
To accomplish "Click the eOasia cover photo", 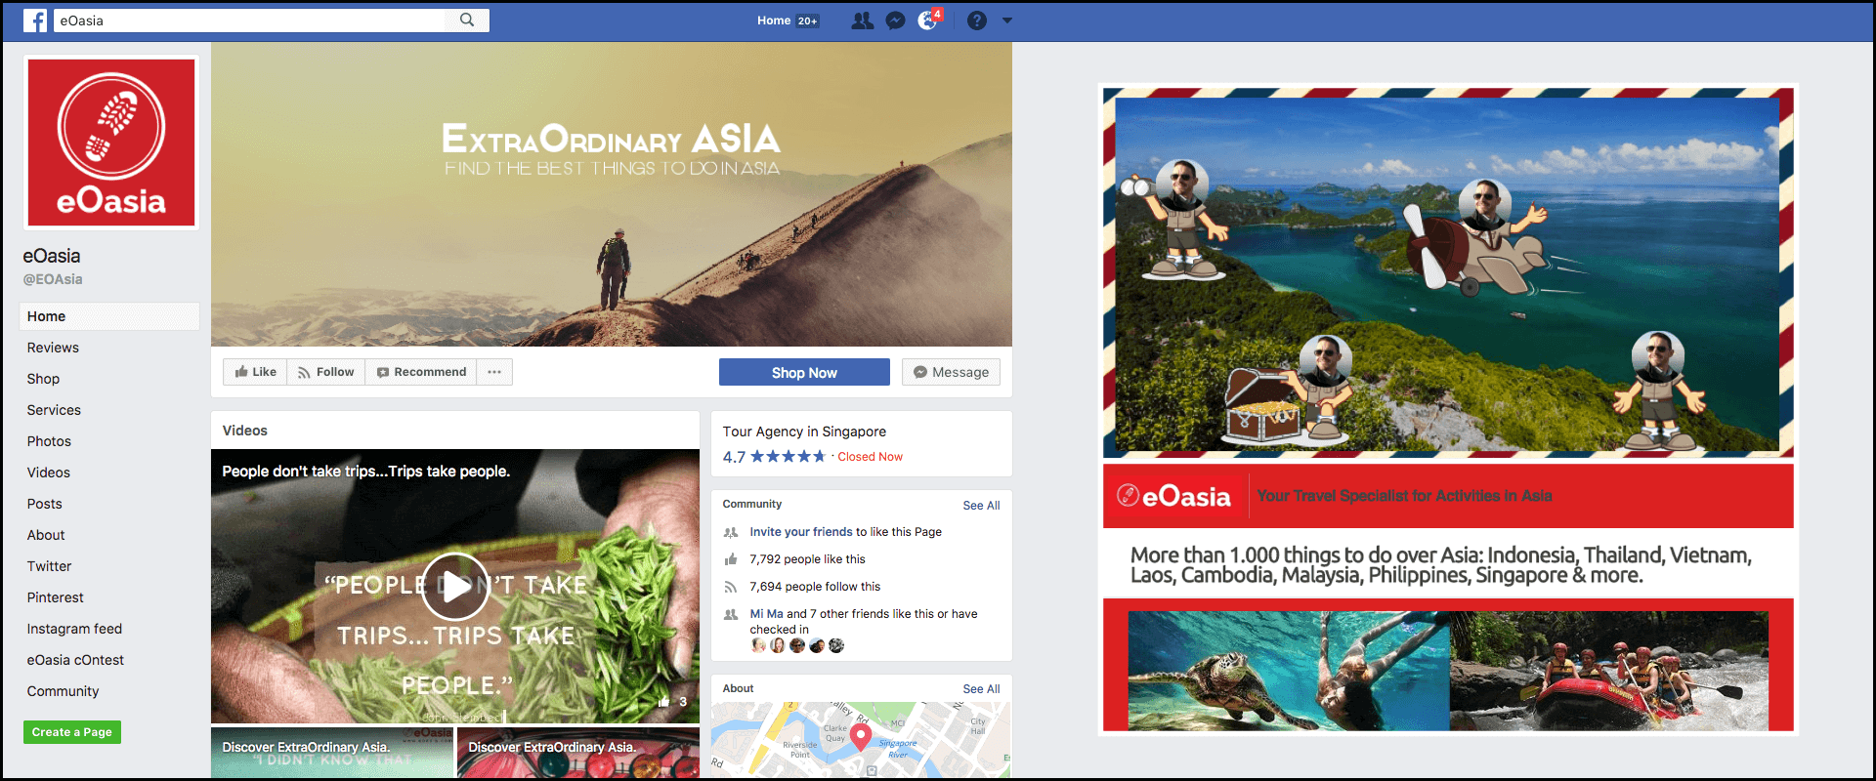I will pyautogui.click(x=612, y=194).
